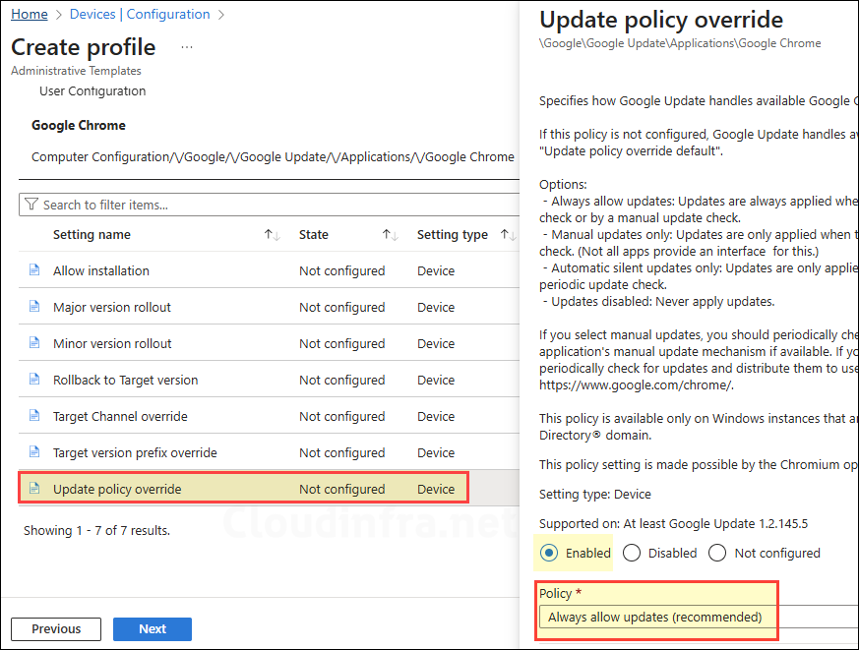This screenshot has width=859, height=650.
Task: Sort by Setting name using its arrows
Action: point(273,235)
